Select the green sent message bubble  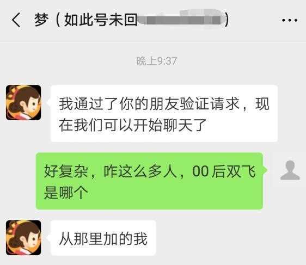click(149, 181)
